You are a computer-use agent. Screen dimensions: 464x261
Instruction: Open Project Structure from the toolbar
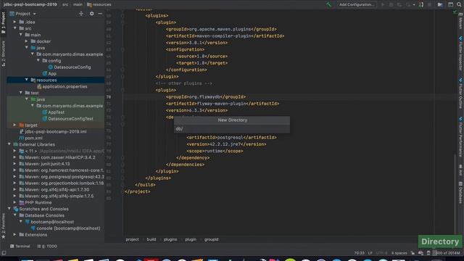(x=440, y=4)
